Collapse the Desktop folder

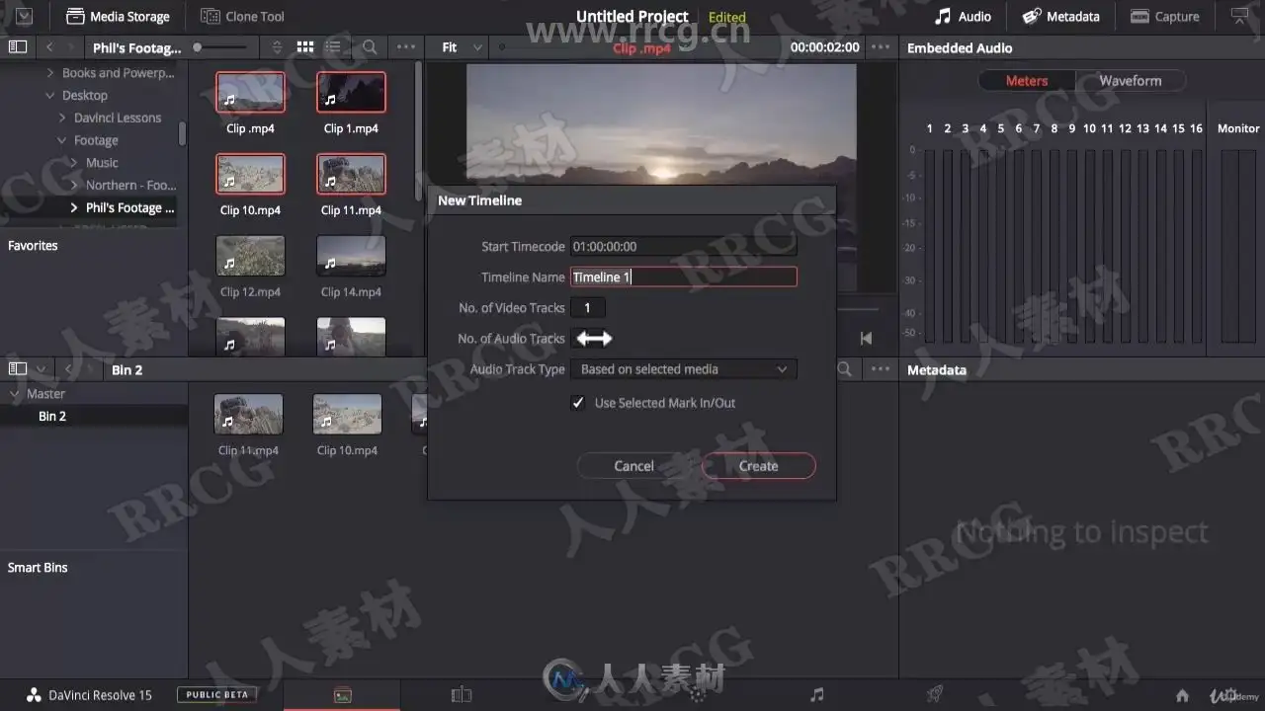click(x=50, y=96)
